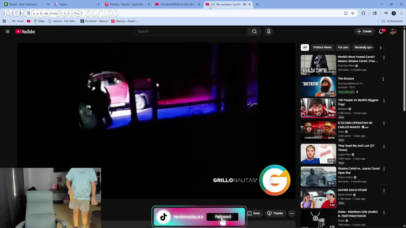This screenshot has width=406, height=228.
Task: Open Chrome three-dot menu
Action: pyautogui.click(x=401, y=13)
